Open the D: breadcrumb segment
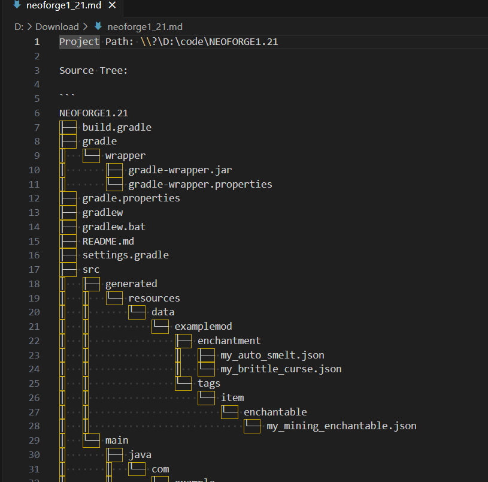 click(19, 27)
